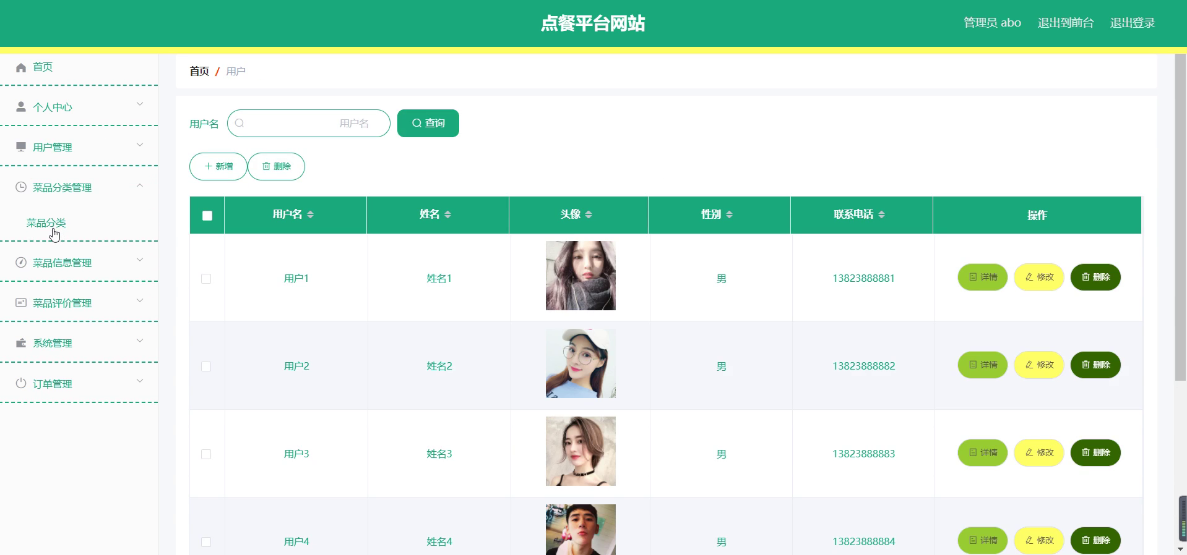Check the checkbox for 用户3 row
1187x555 pixels.
(x=206, y=454)
